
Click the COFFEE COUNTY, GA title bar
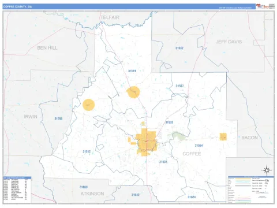tap(129, 6)
